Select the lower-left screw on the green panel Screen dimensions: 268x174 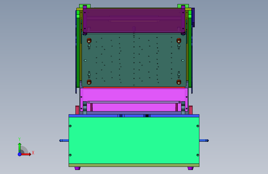[70, 155]
